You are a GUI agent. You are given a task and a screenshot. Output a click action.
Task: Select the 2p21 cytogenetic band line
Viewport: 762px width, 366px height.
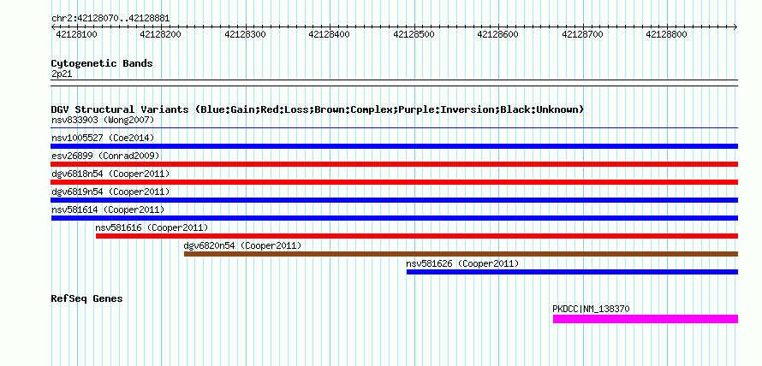pos(394,83)
